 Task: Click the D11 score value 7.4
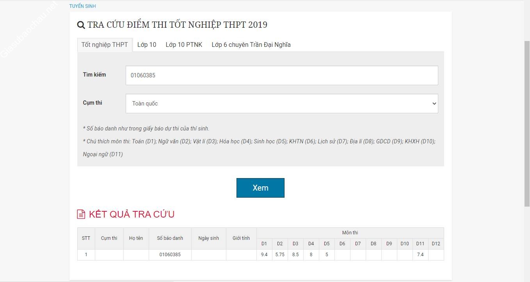coord(420,255)
